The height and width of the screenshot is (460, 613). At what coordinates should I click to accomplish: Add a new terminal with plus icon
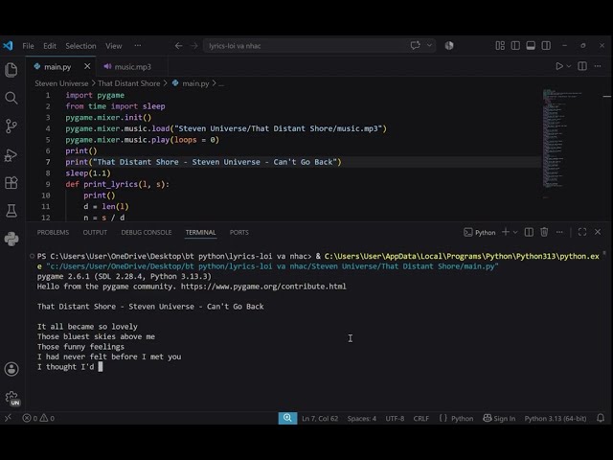506,232
